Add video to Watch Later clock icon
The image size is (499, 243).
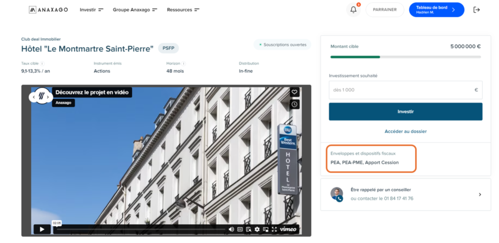tap(295, 104)
